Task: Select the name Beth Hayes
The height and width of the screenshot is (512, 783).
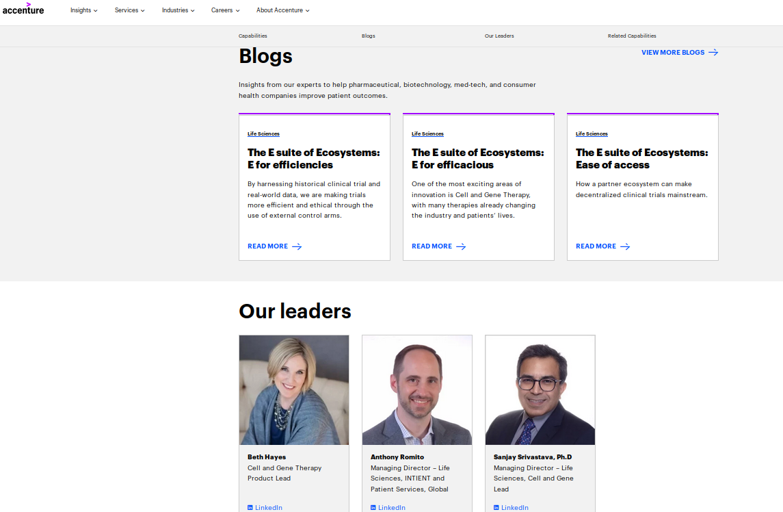Action: 267,457
